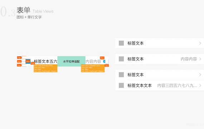Image resolution: width=204 pixels, height=129 pixels.
Task: Click the gray icon in the row containing 内容内容 chevron list
Action: point(121,59)
